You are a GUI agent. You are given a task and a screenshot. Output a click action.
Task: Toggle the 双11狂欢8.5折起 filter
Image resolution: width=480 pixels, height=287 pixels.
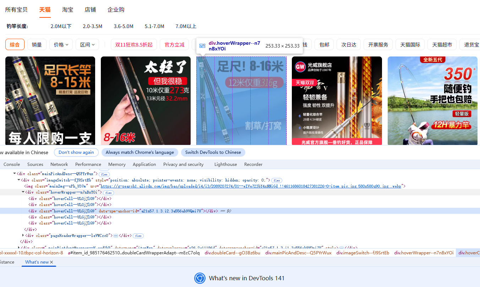coord(134,44)
